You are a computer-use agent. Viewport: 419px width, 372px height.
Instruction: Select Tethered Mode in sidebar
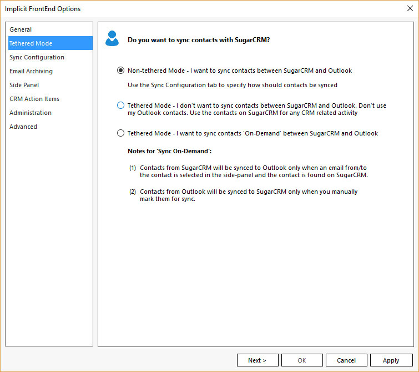(31, 43)
